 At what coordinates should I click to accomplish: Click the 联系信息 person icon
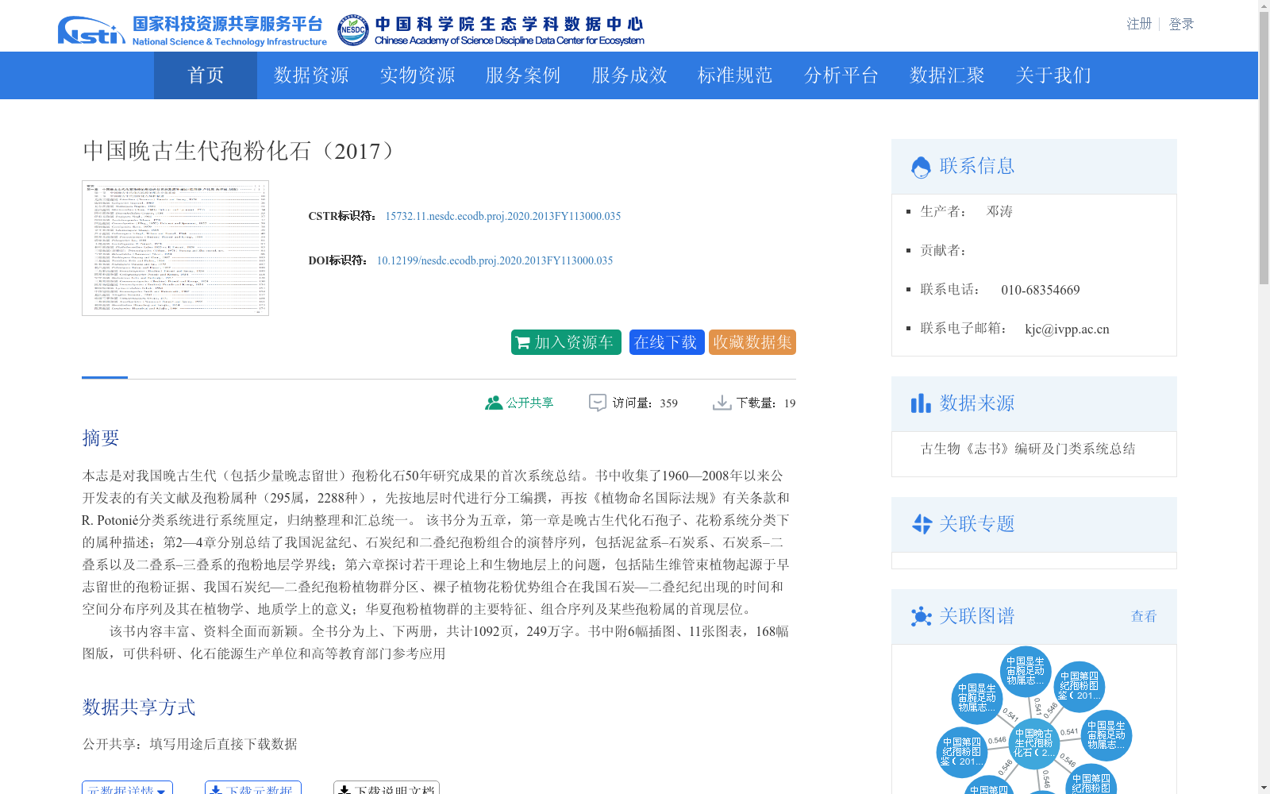coord(921,167)
